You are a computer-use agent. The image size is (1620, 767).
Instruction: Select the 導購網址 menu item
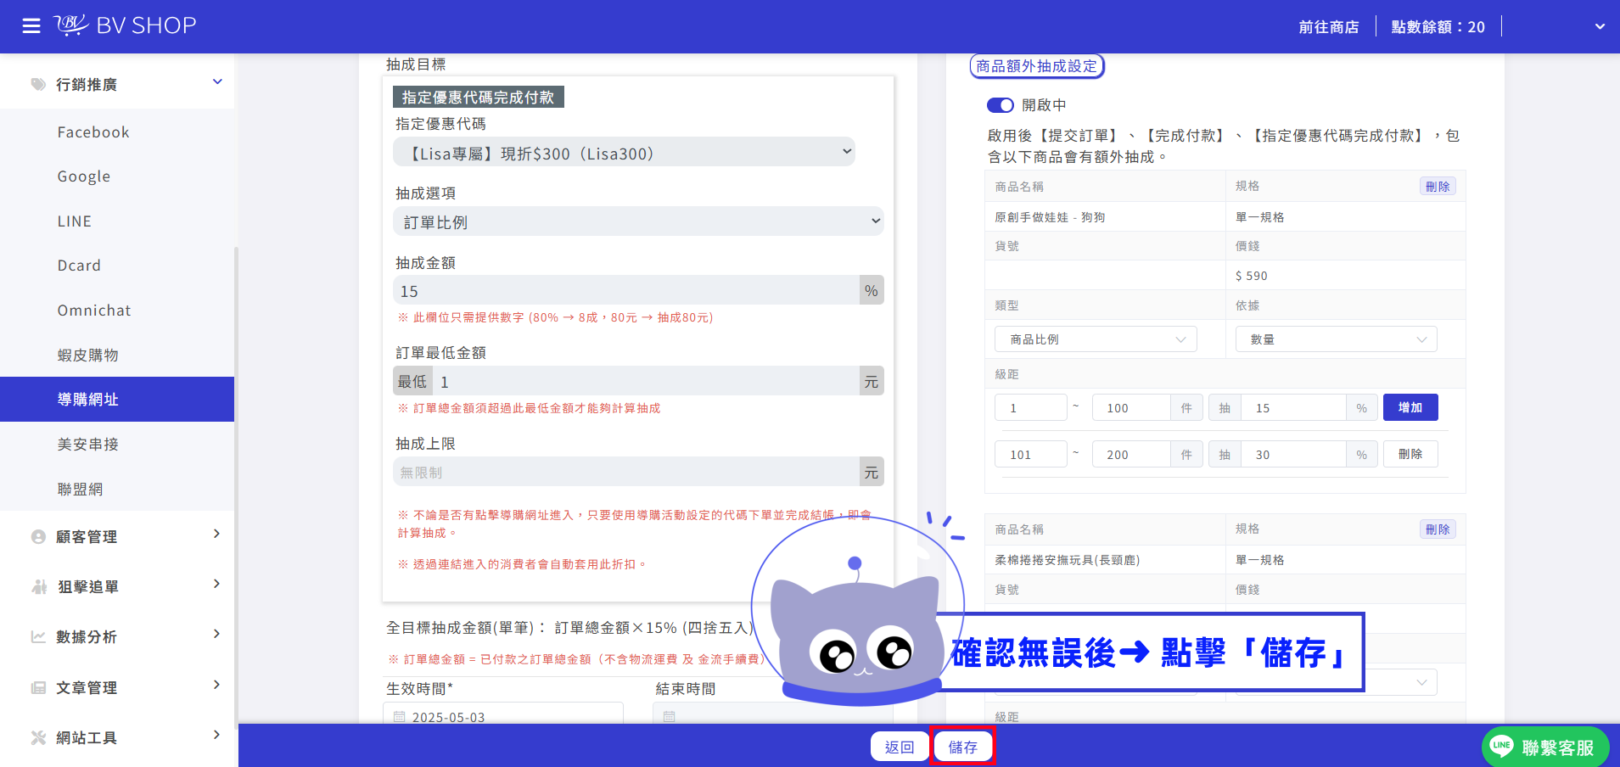117,399
